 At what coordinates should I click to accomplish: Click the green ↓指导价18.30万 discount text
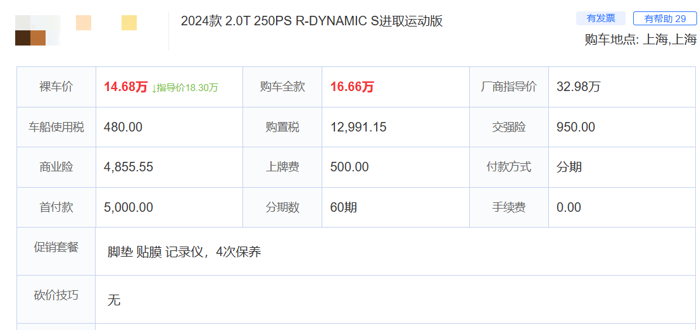(x=185, y=88)
